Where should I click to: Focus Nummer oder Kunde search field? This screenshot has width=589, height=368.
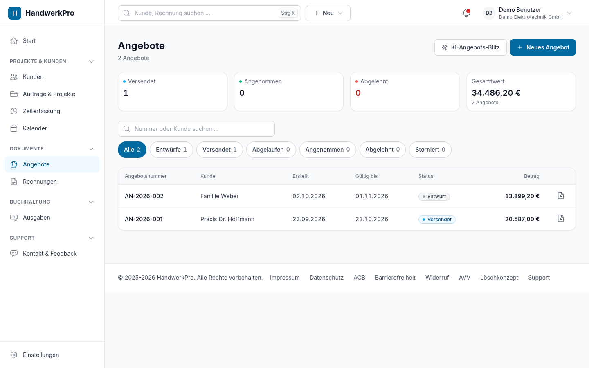pos(196,129)
